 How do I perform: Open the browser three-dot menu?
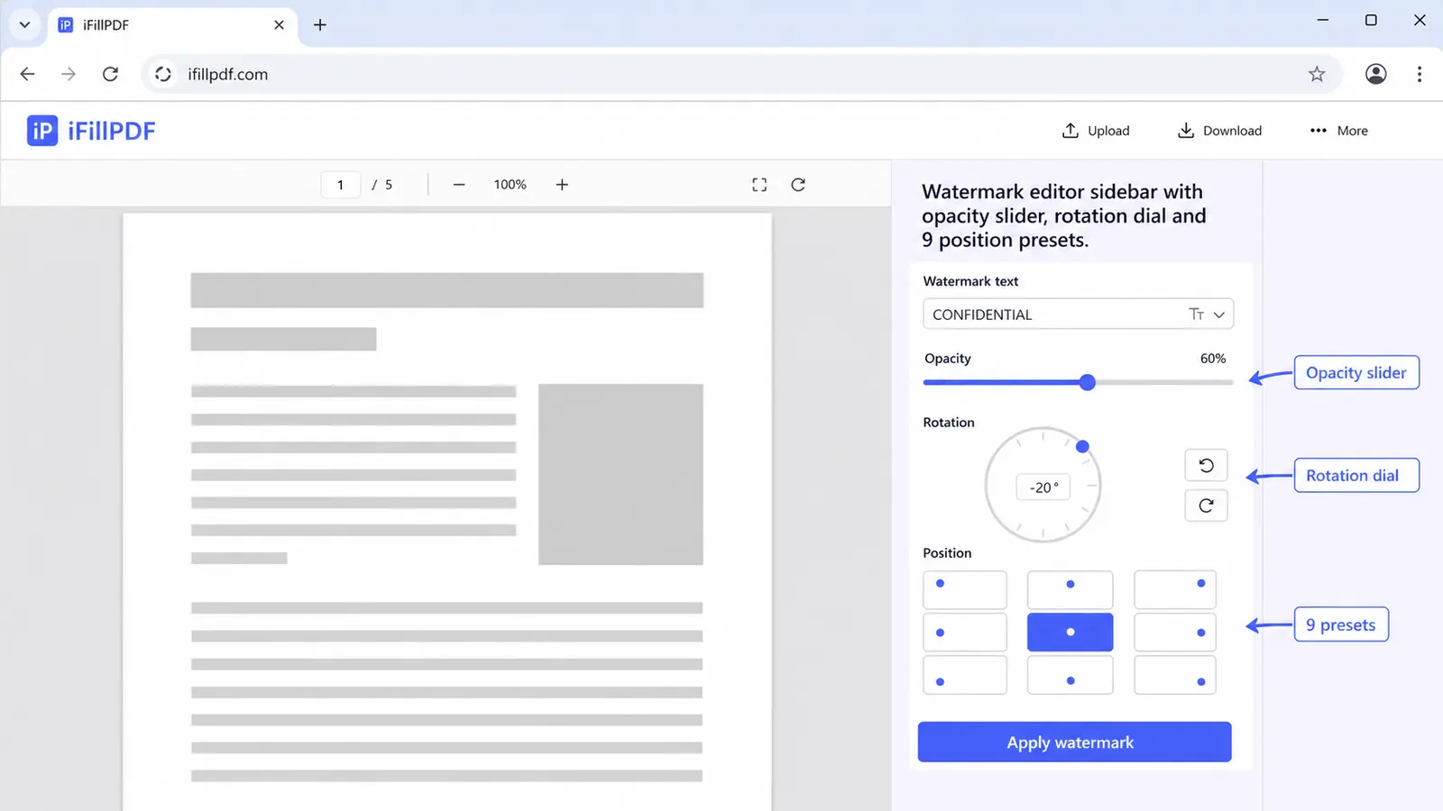[1420, 74]
